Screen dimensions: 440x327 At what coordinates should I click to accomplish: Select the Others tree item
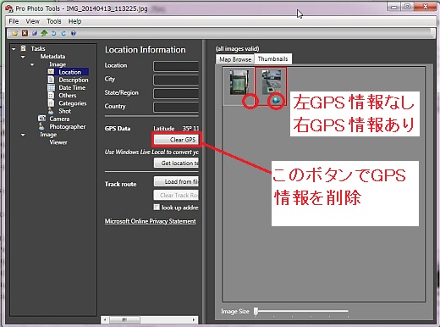[68, 96]
